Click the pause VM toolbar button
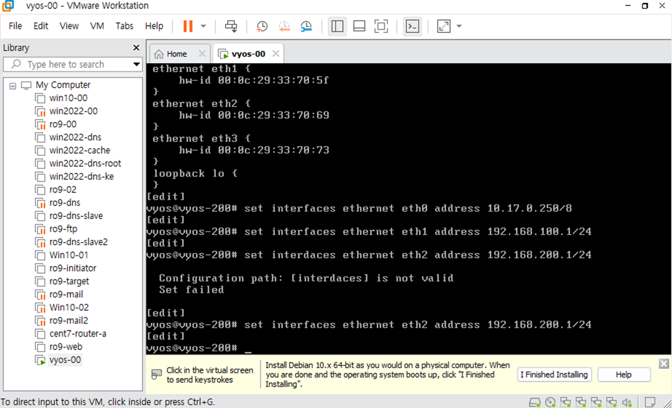672x408 pixels. pos(188,26)
